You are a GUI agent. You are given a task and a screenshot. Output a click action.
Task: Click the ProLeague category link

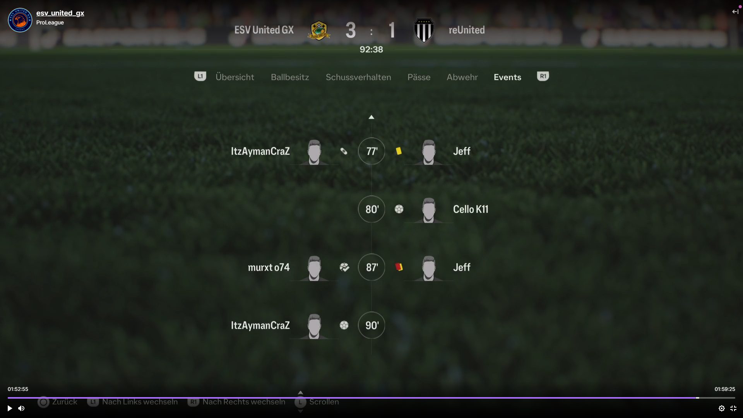pos(50,22)
